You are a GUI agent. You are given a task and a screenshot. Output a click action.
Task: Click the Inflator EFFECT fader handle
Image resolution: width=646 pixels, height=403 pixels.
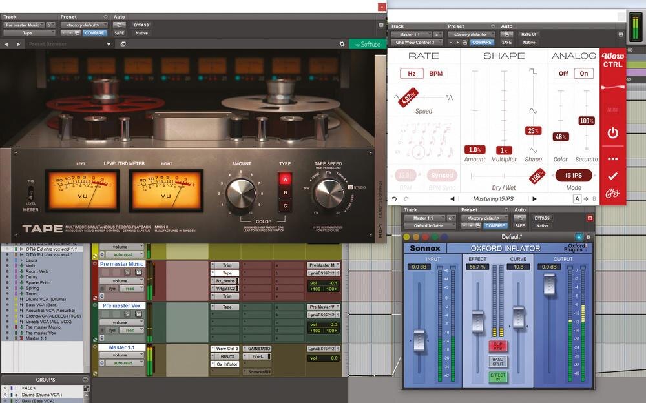(477, 322)
